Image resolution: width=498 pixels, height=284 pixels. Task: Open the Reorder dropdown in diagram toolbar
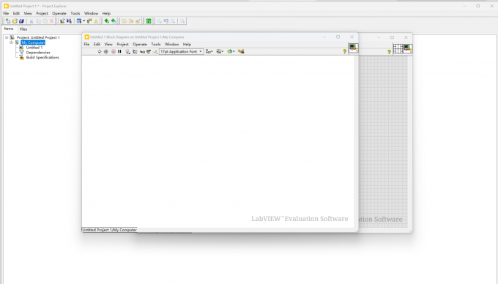(x=231, y=51)
